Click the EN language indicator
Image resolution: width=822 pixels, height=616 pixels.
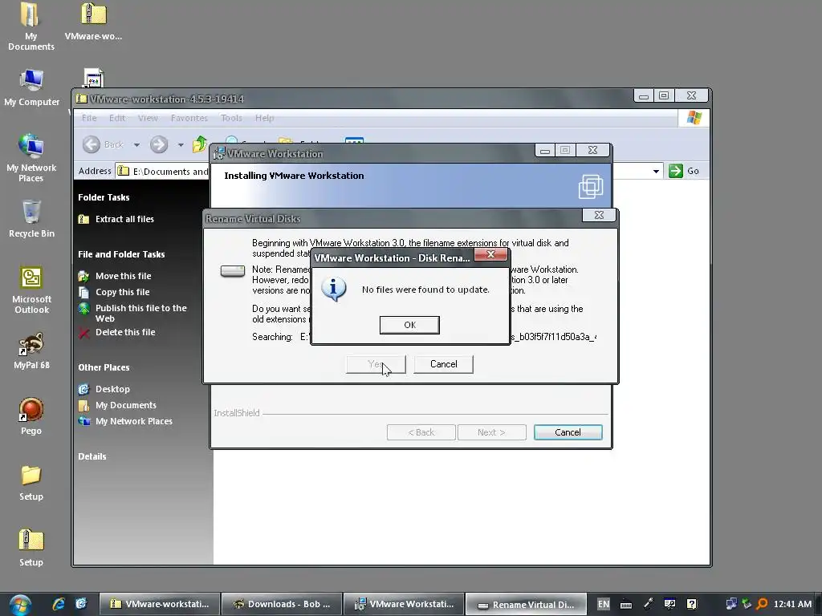604,604
